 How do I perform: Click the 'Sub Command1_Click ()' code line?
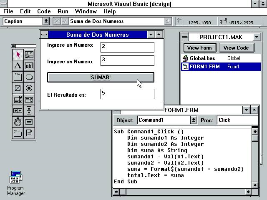149,132
